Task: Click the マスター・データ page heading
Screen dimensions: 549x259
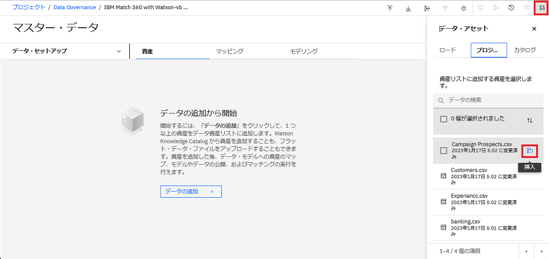Action: (55, 28)
